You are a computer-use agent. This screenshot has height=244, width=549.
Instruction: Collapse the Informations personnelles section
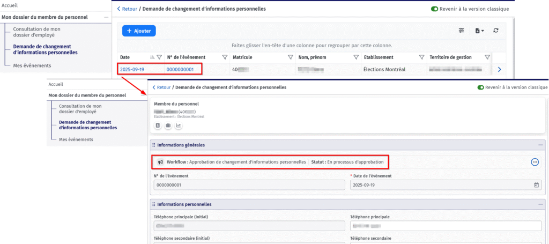tap(540, 204)
